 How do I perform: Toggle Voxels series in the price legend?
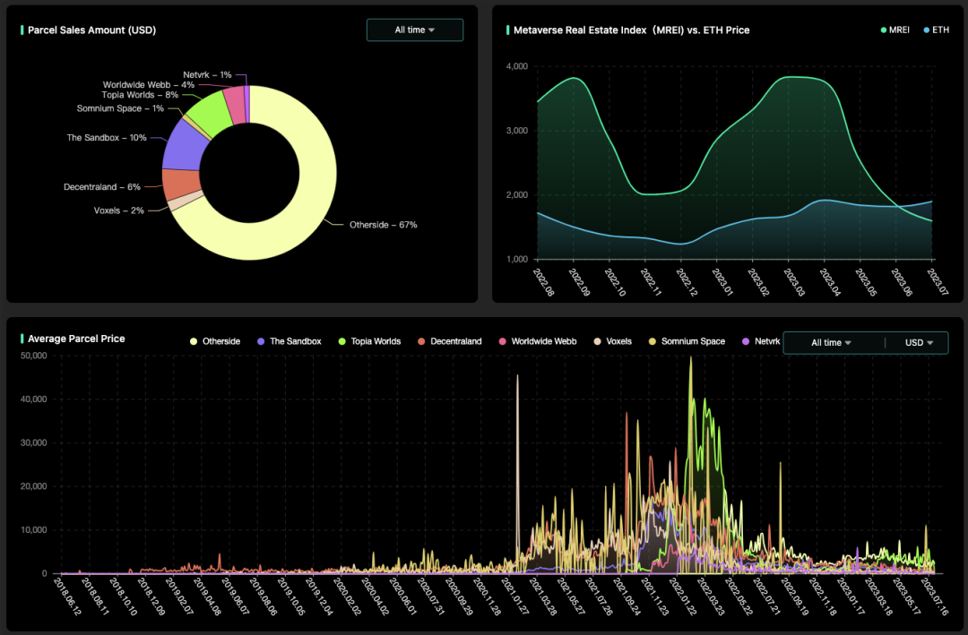(x=612, y=341)
